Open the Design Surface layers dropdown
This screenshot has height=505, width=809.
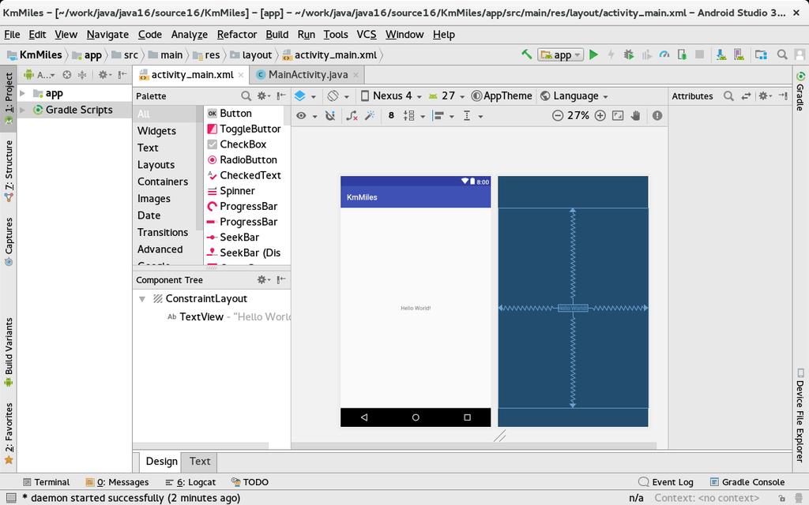point(305,95)
